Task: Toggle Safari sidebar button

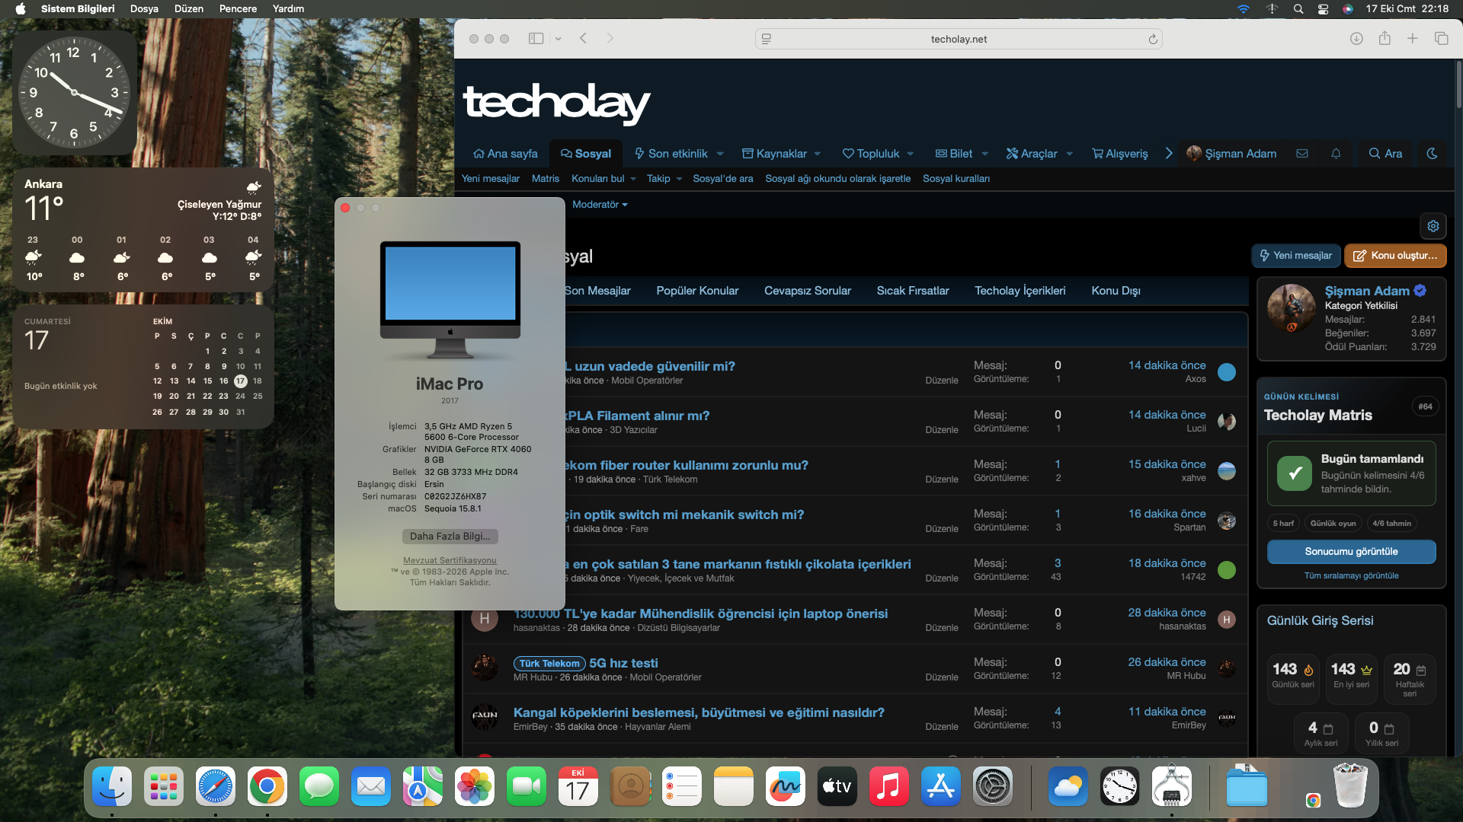Action: 536,39
